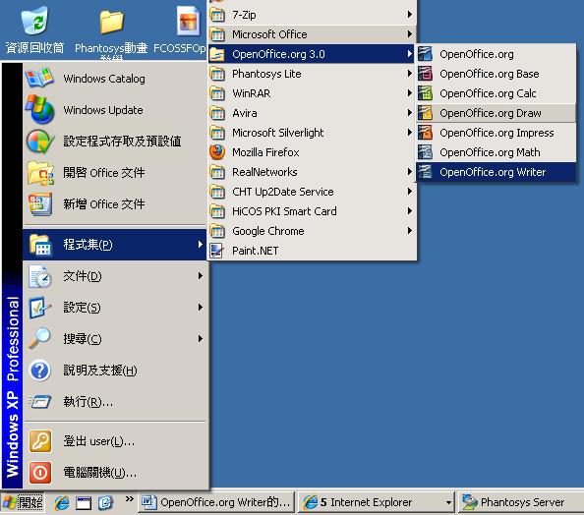584x515 pixels.
Task: Click the Windows Catalog label
Action: [x=104, y=79]
